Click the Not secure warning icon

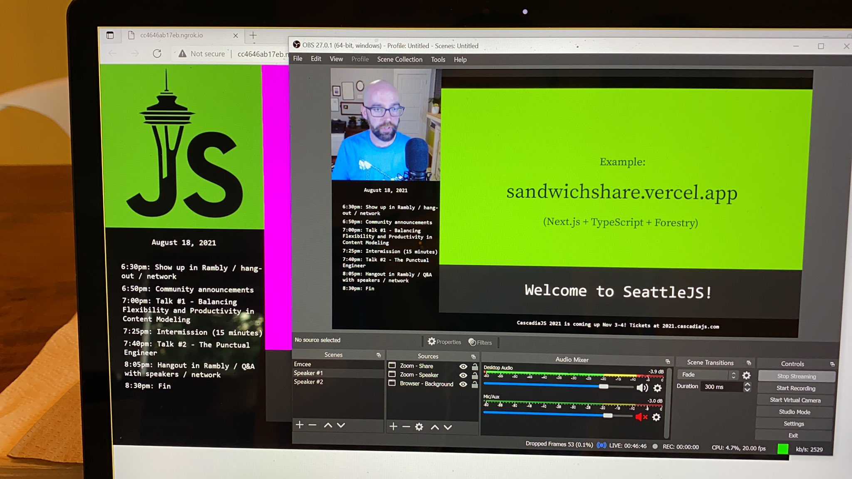tap(182, 54)
